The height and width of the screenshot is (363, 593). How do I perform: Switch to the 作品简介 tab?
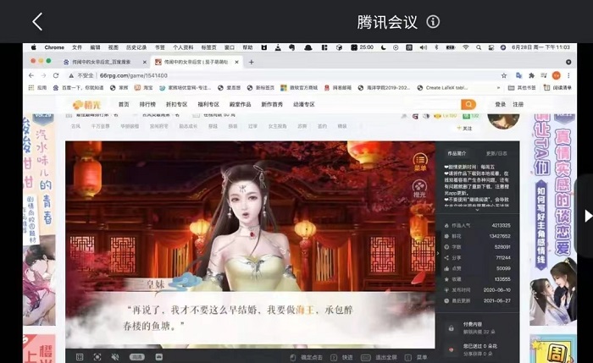click(457, 153)
